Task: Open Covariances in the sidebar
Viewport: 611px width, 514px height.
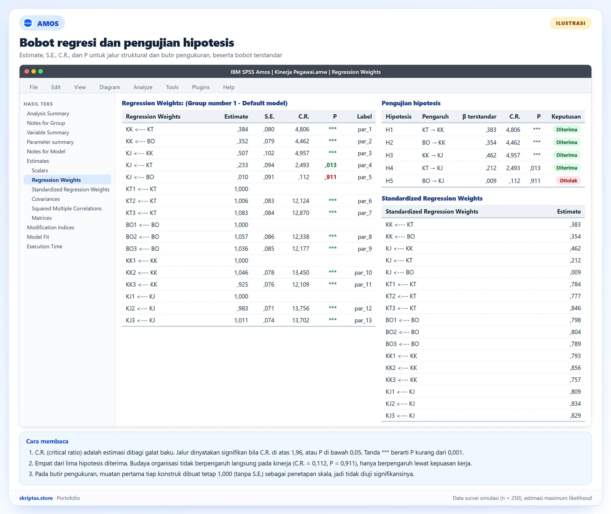Action: (46, 199)
